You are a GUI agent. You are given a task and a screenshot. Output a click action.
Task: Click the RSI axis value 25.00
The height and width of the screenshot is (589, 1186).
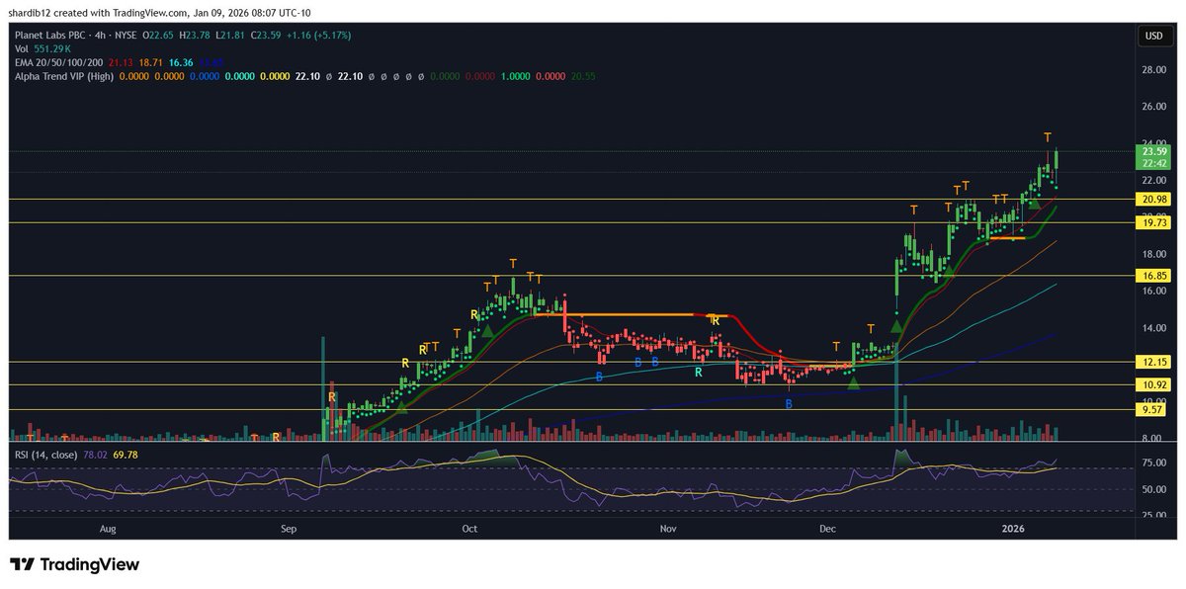pos(1153,515)
